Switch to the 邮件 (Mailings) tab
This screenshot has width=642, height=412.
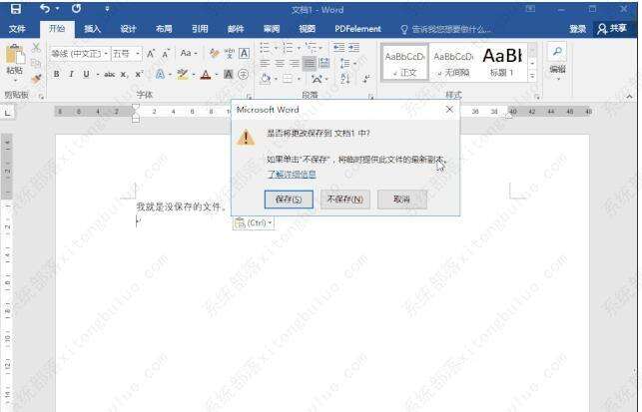coord(236,29)
